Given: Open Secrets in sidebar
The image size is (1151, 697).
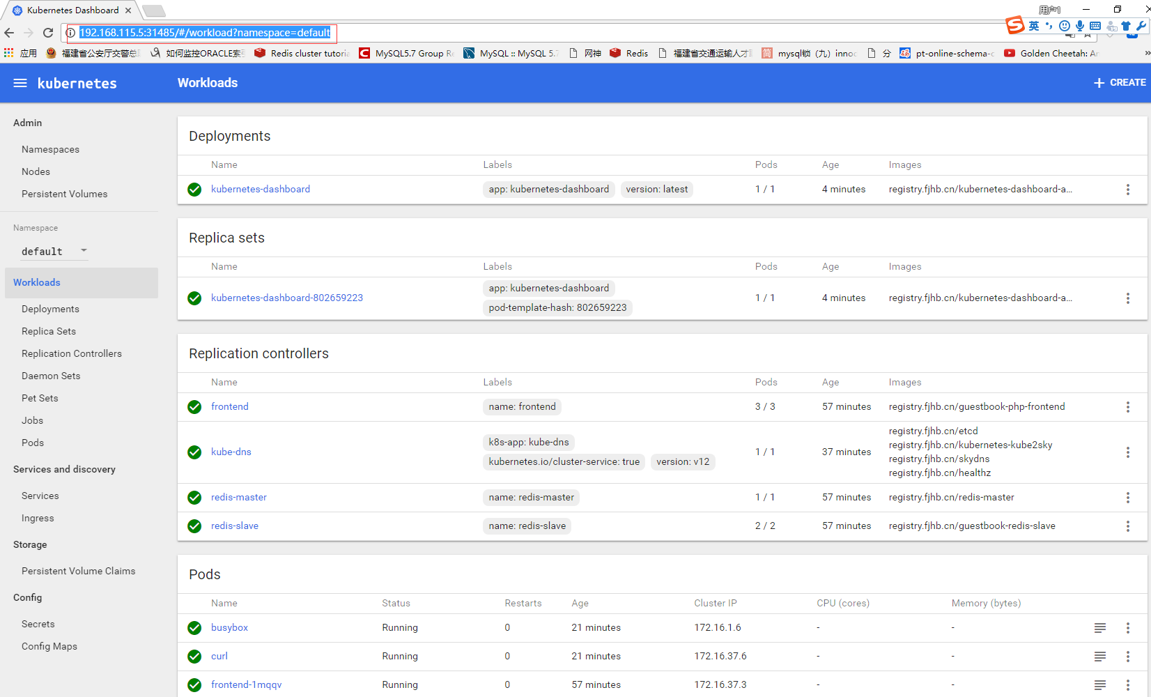Looking at the screenshot, I should [38, 625].
